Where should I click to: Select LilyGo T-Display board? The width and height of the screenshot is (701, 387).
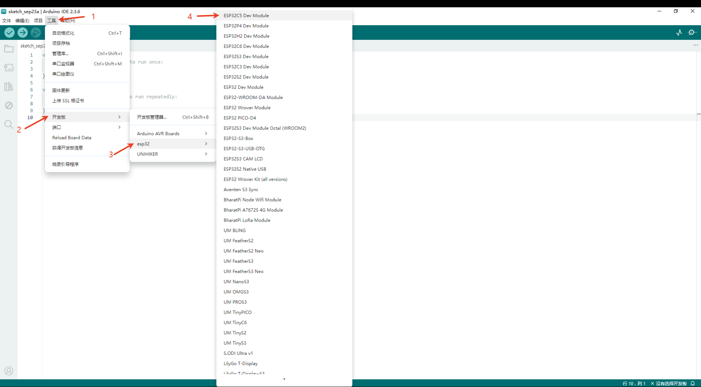click(x=284, y=363)
